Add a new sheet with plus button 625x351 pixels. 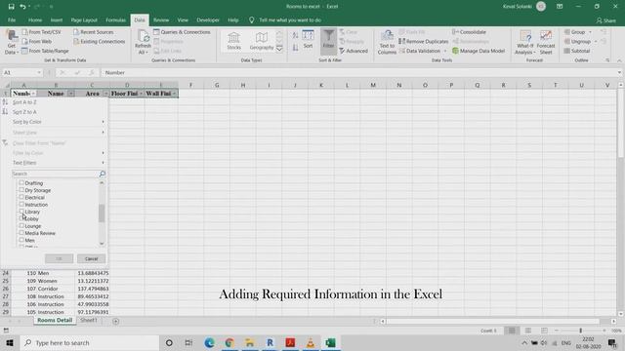[115, 321]
